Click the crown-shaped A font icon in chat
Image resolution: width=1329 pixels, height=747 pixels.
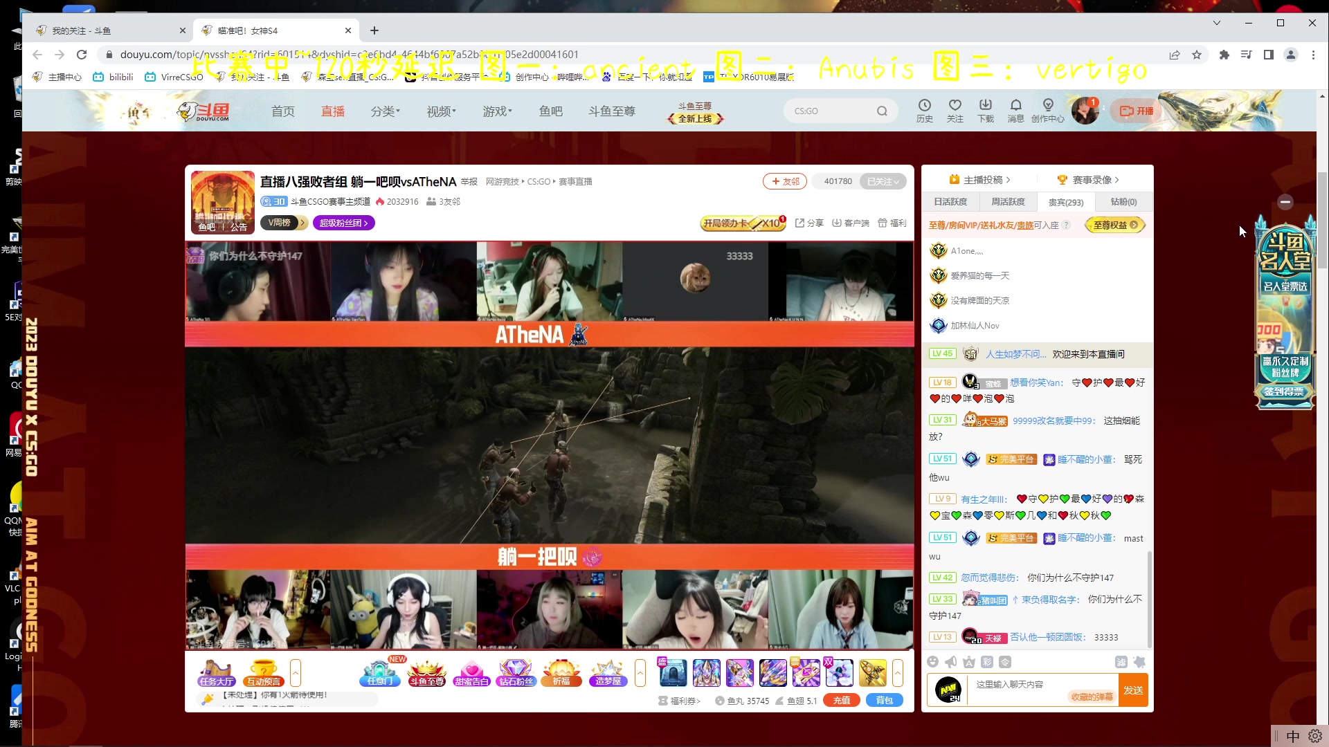tap(969, 662)
